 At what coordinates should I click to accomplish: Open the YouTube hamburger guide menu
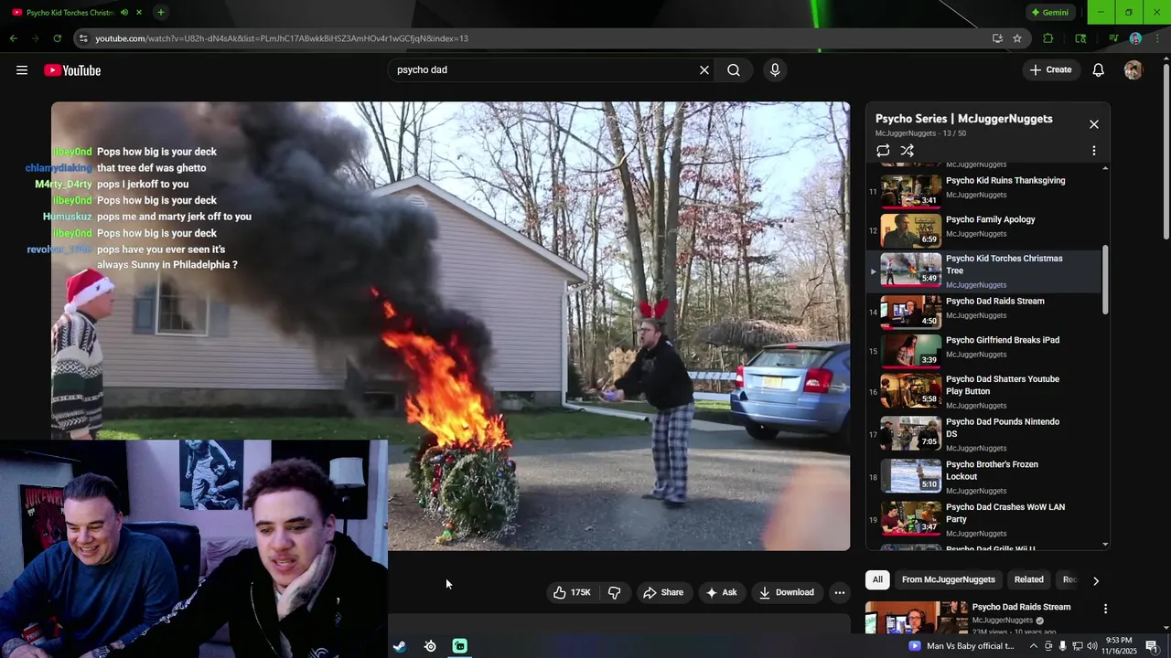click(x=22, y=70)
